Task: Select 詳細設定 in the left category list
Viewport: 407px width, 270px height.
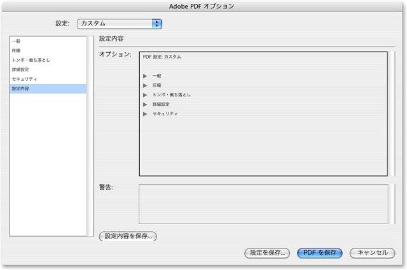Action: pos(20,69)
